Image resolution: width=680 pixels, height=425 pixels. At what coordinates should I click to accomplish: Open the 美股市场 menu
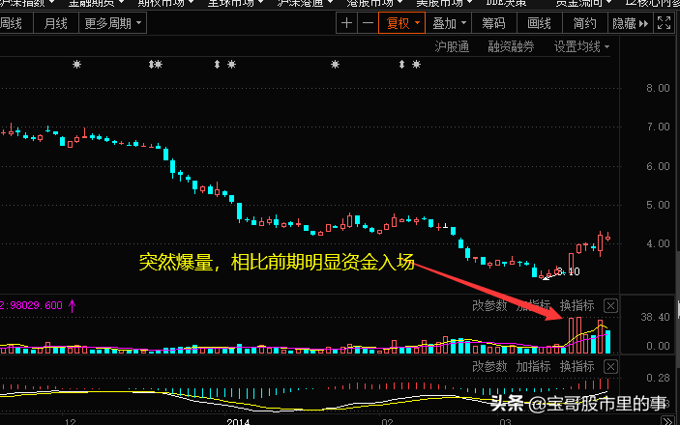coord(444,3)
